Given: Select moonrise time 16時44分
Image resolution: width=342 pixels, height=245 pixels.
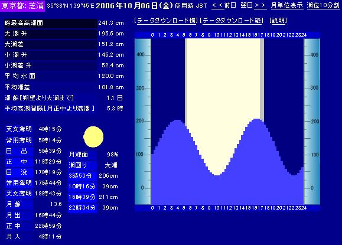Looking at the screenshot, I should (48, 215).
